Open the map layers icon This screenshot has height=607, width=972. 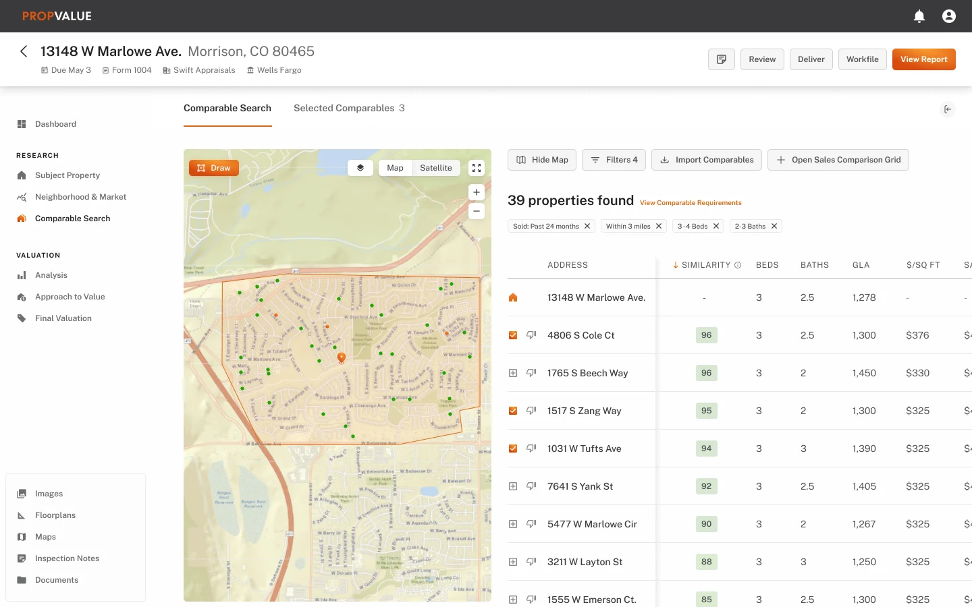[360, 168]
